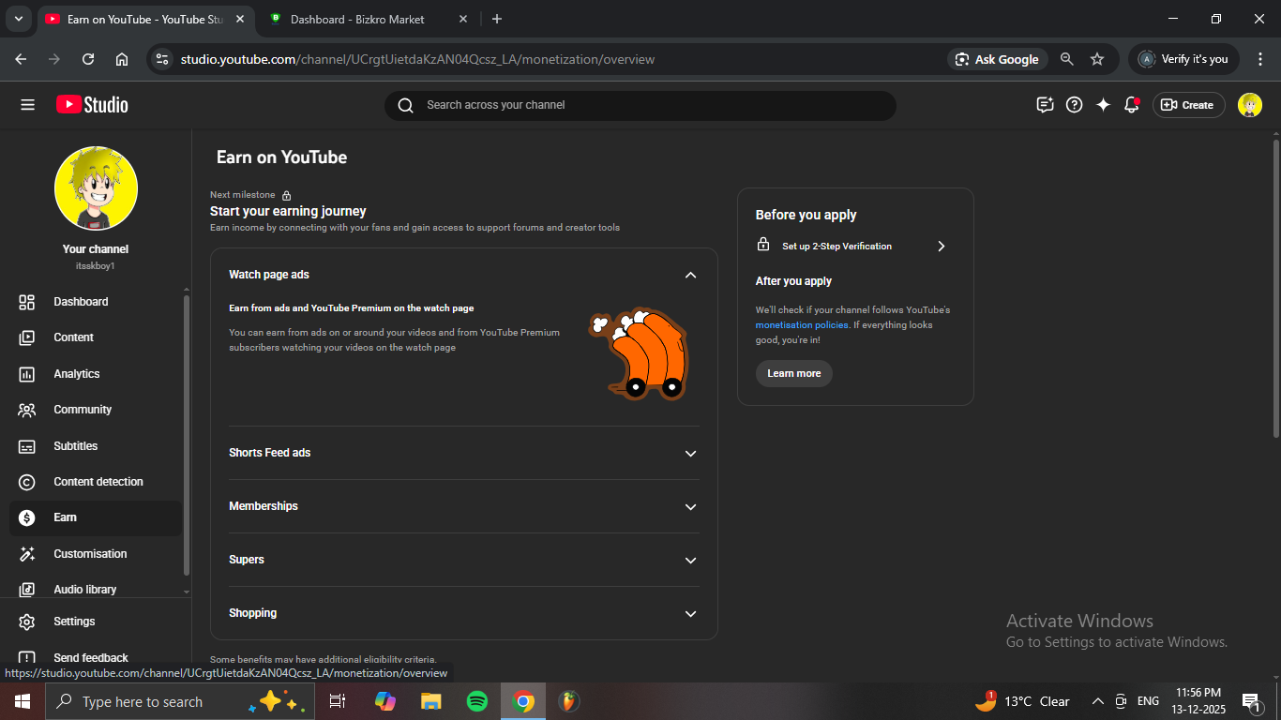The height and width of the screenshot is (720, 1281).
Task: Expand the Memberships section
Action: [690, 506]
